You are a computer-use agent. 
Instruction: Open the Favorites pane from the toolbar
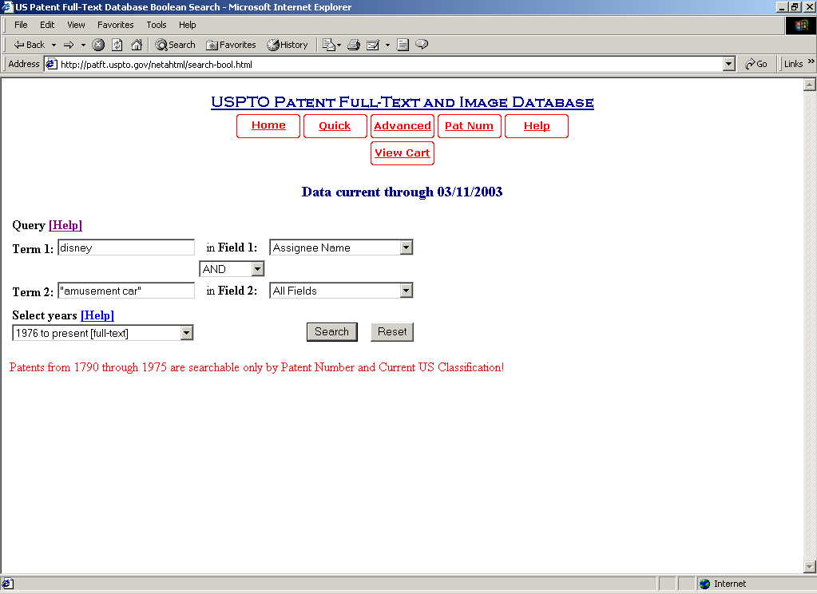coord(231,45)
